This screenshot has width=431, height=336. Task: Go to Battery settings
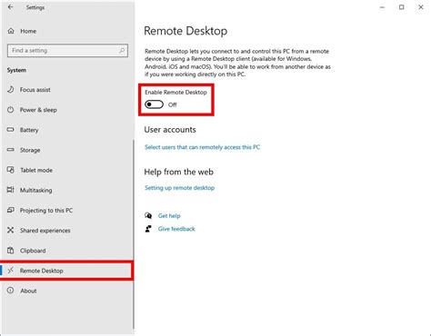tap(29, 130)
